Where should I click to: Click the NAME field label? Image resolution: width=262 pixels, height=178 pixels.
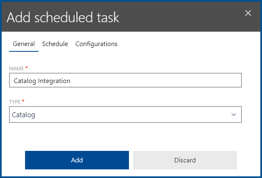pyautogui.click(x=16, y=68)
